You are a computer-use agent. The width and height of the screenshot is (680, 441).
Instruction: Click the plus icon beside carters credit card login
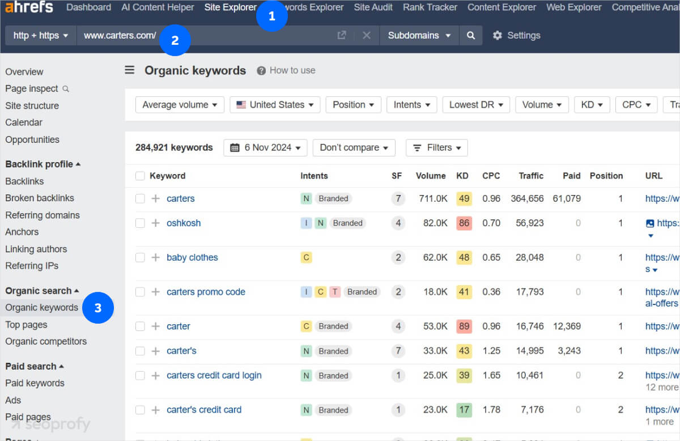coord(156,375)
